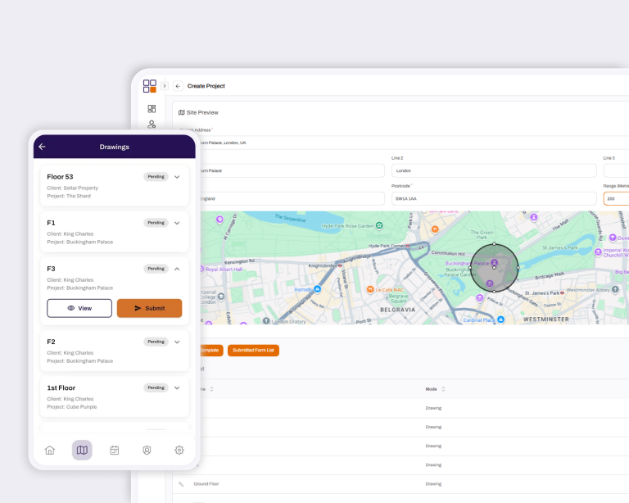Image resolution: width=629 pixels, height=503 pixels.
Task: Click the Line 3 input field
Action: [616, 170]
